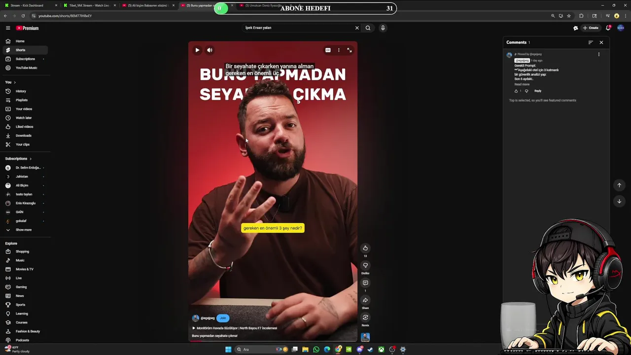The height and width of the screenshot is (355, 631).
Task: Open account avatar menu
Action: [x=621, y=28]
